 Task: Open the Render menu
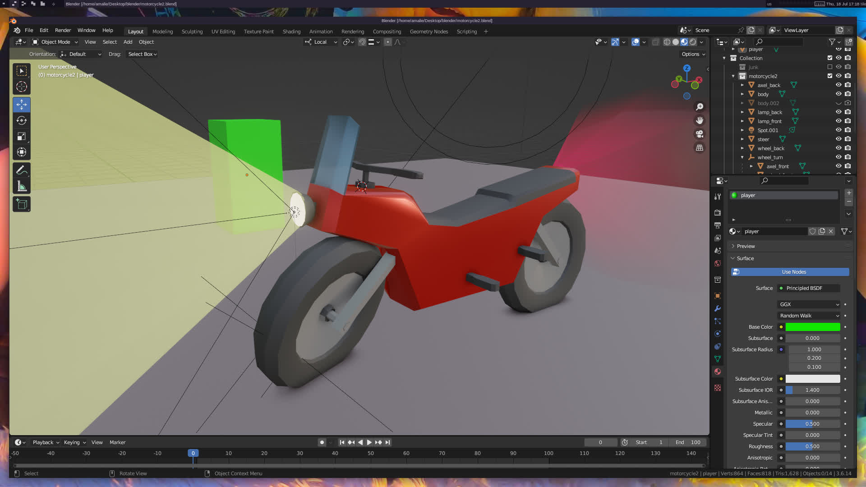pyautogui.click(x=63, y=30)
